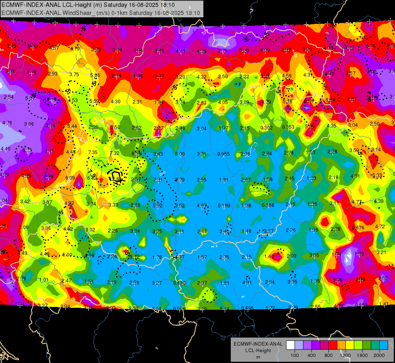The height and width of the screenshot is (363, 395).
Task: Click the magenta legend swatch before 800
Action: (x=324, y=345)
